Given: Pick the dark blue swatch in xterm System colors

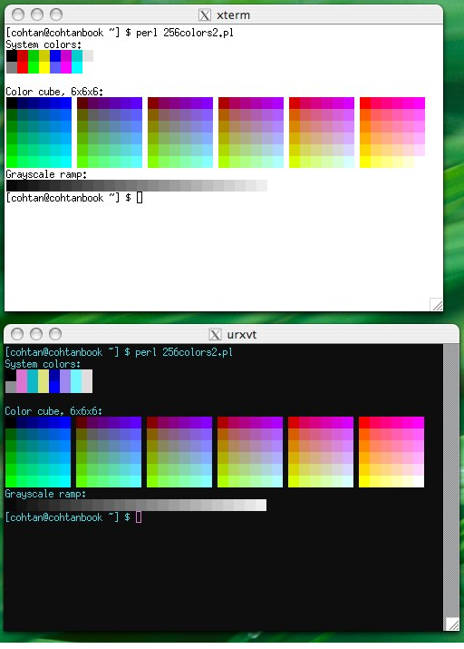Looking at the screenshot, I should [x=55, y=56].
